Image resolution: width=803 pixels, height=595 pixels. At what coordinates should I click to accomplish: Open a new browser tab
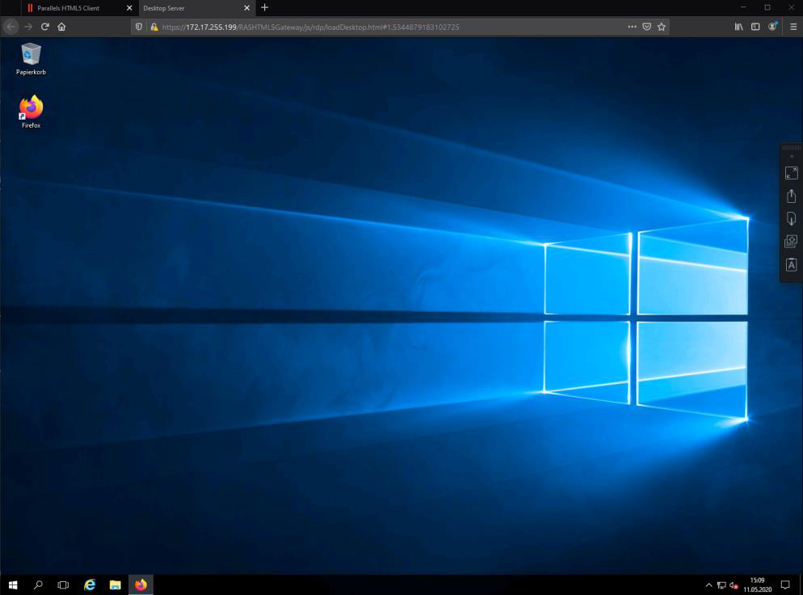[265, 8]
